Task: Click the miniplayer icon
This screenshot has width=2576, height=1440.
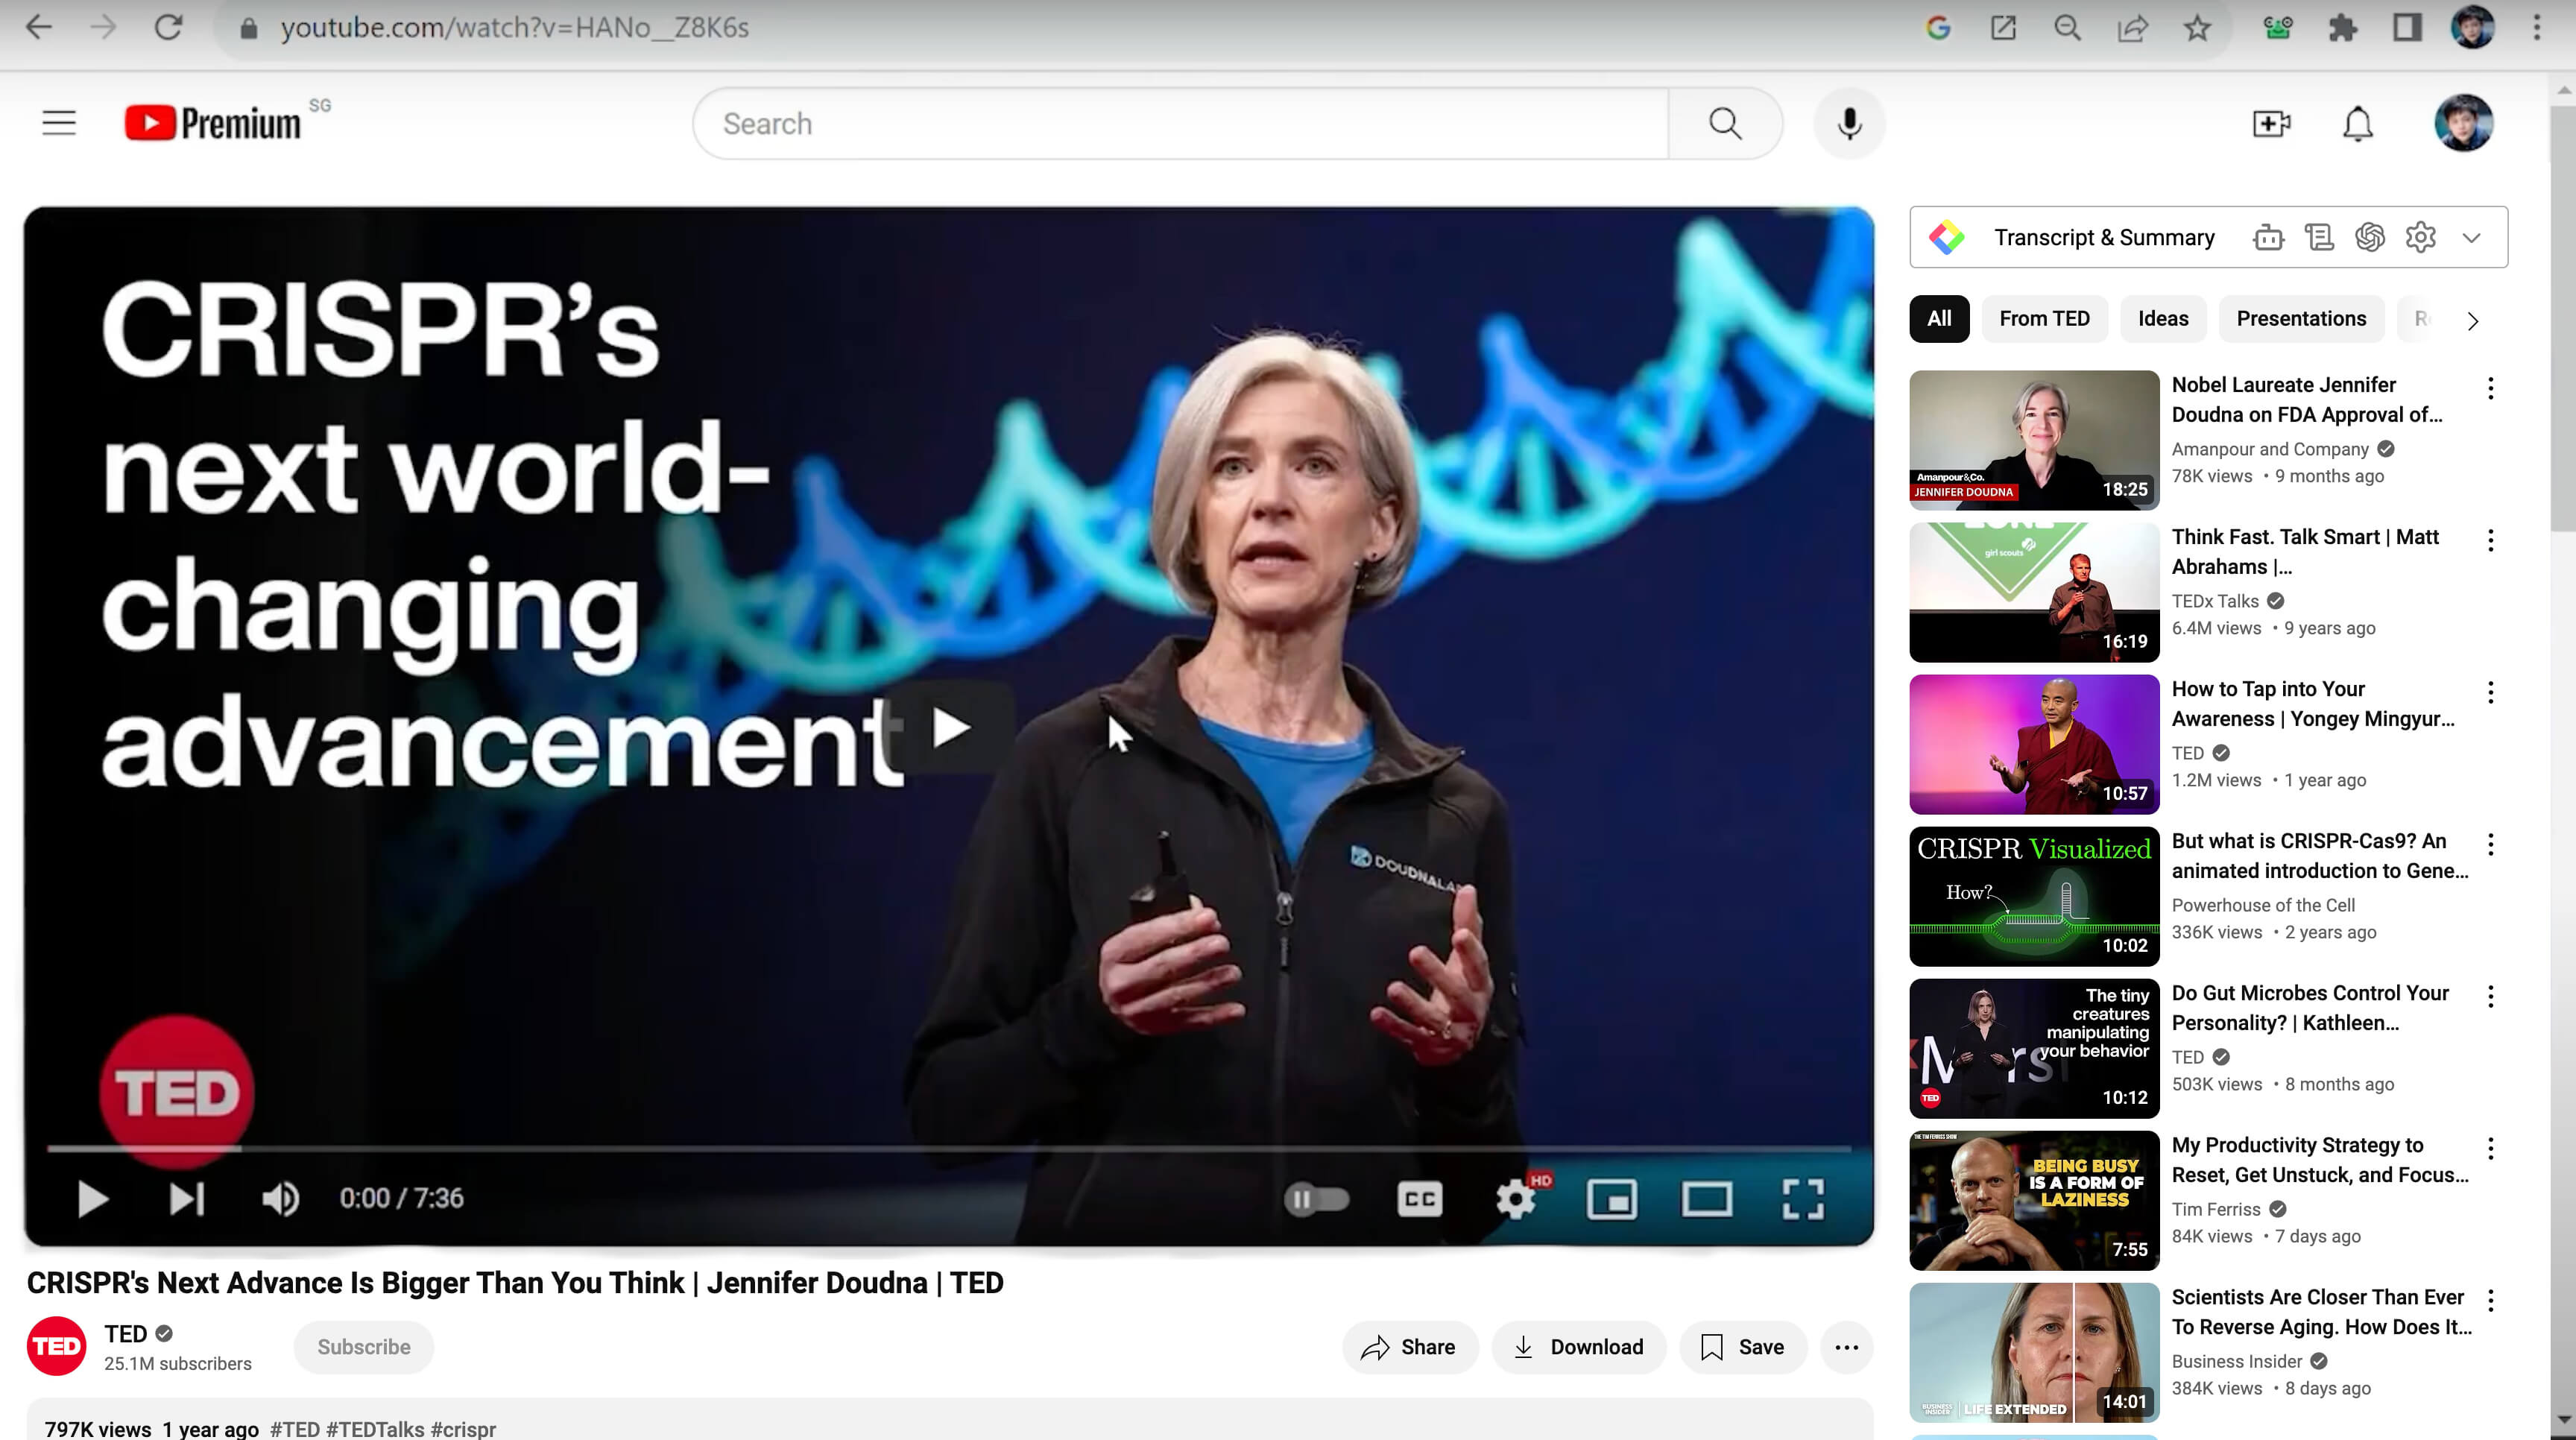Action: (x=1611, y=1198)
